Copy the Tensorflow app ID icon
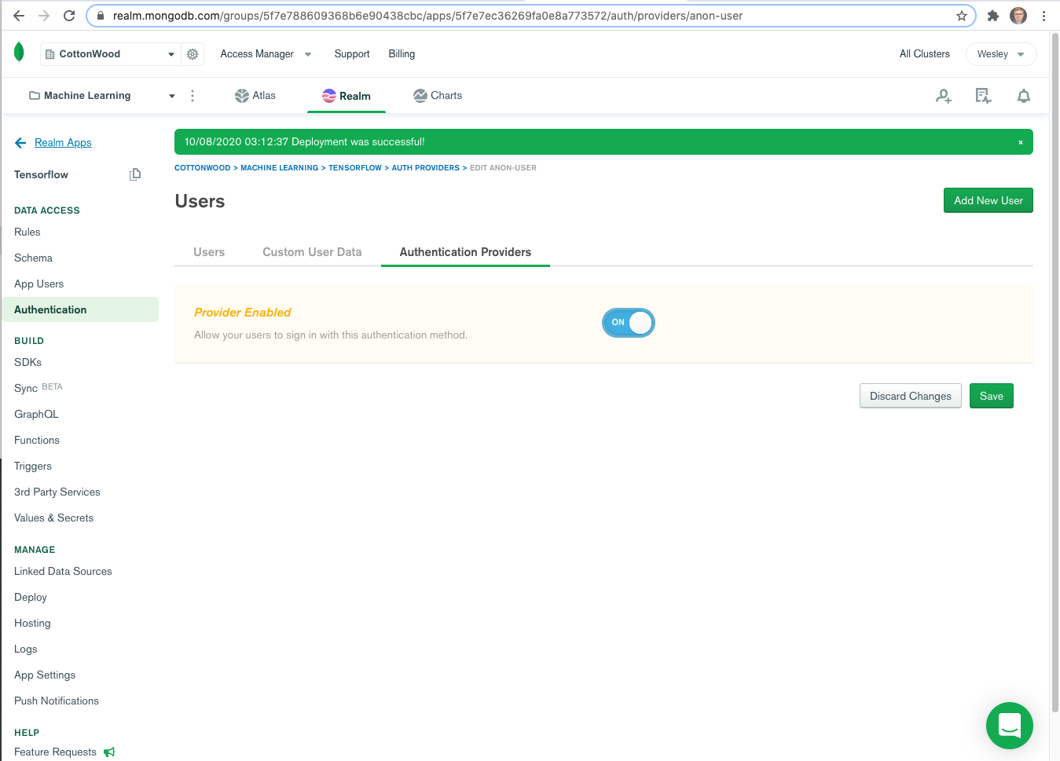This screenshot has width=1060, height=761. coord(135,174)
